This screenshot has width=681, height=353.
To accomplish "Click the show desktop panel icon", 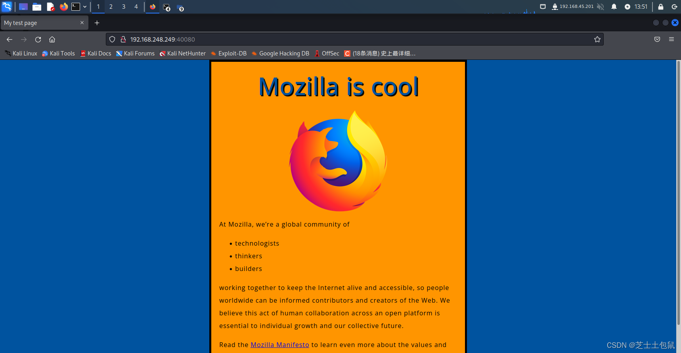I will coord(23,7).
